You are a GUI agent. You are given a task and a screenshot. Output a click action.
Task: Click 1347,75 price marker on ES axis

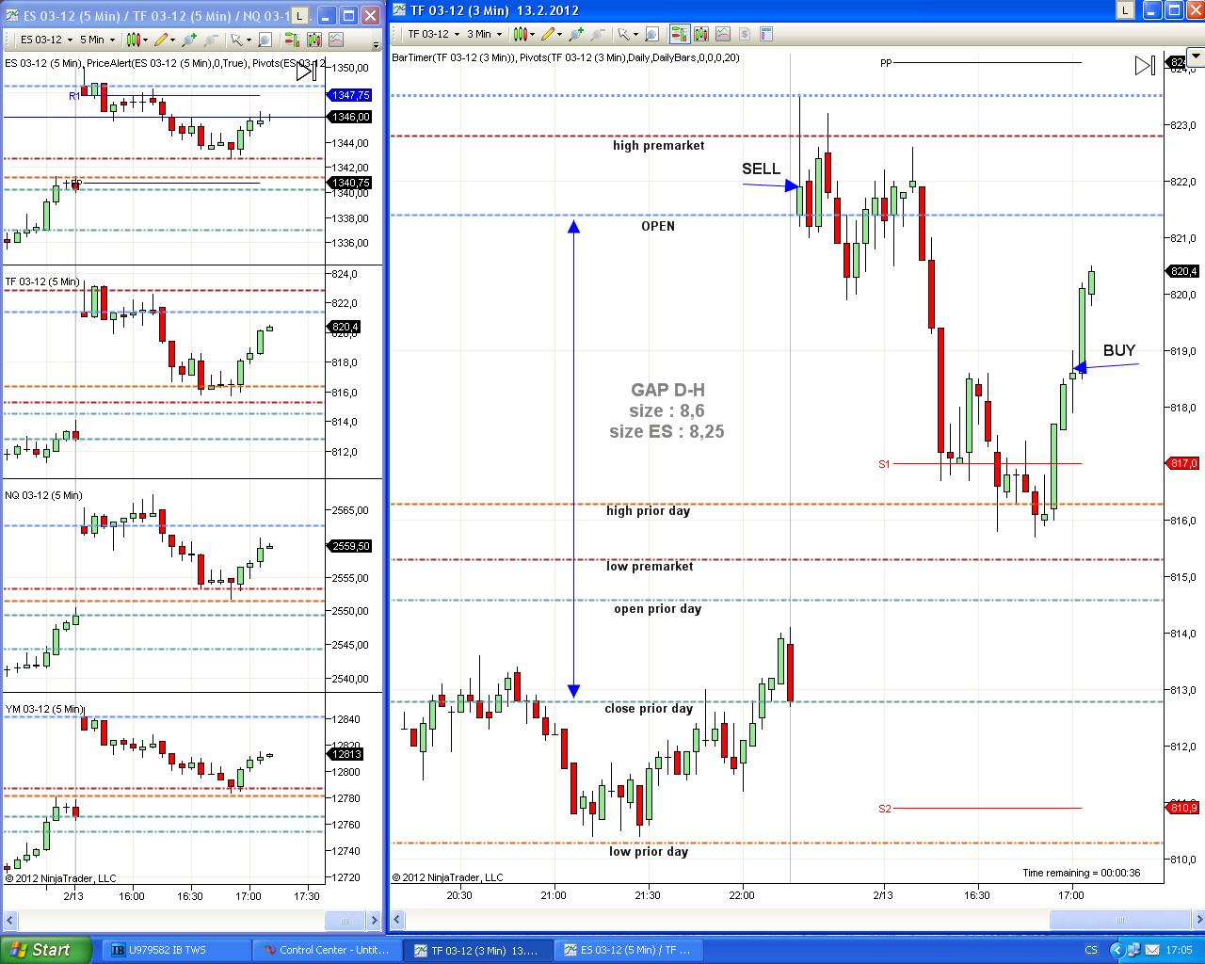349,95
